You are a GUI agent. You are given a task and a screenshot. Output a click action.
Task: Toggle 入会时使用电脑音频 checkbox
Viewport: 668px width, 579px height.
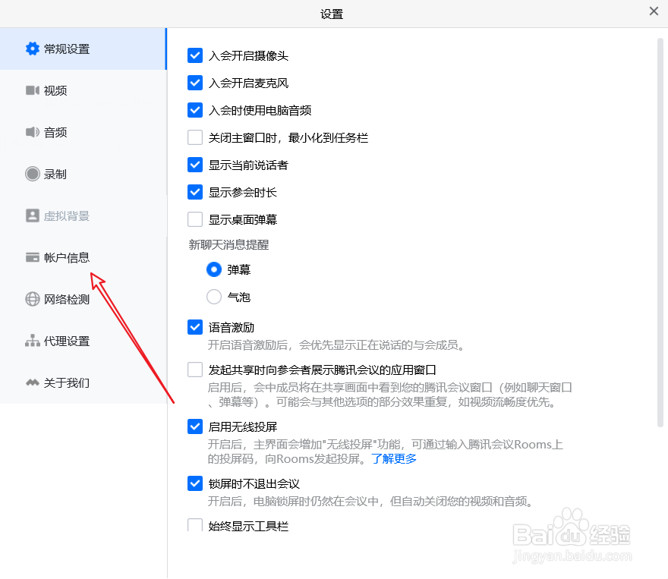click(195, 110)
